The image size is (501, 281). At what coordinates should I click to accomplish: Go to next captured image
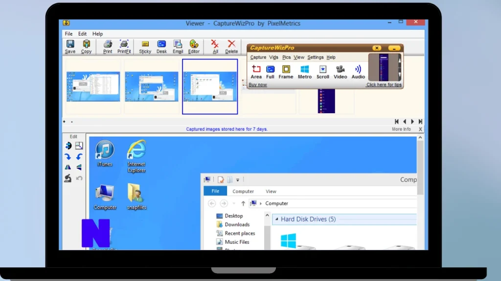(x=412, y=121)
